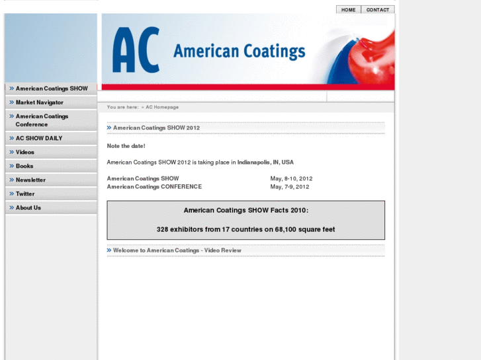
Task: Click the arrow icon beside AC SHOW DAILY
Action: [12, 138]
